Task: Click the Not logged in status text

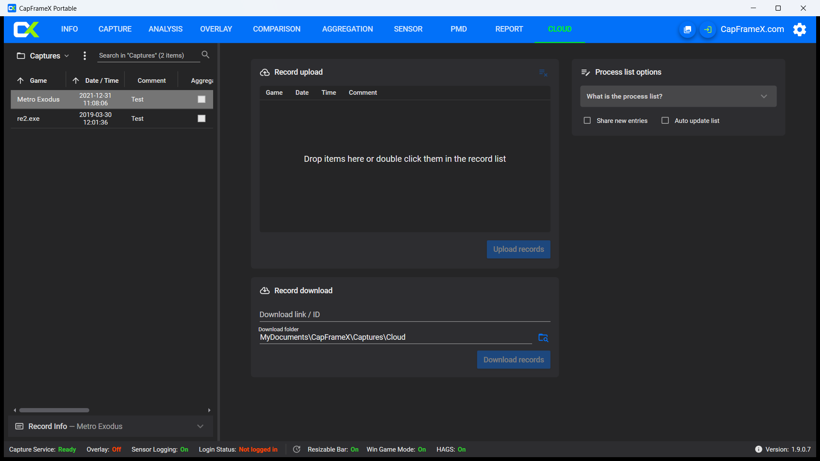Action: tap(258, 449)
